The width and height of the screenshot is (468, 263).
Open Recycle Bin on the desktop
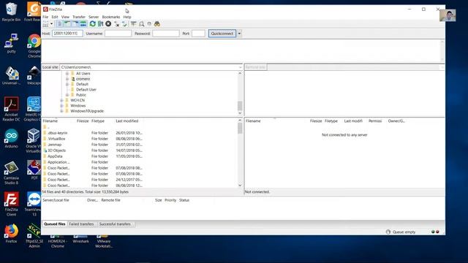click(11, 12)
